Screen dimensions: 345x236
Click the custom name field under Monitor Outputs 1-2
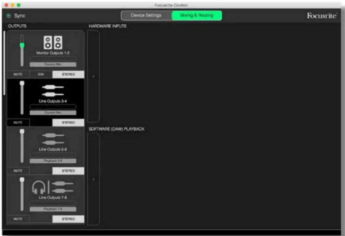(x=53, y=59)
